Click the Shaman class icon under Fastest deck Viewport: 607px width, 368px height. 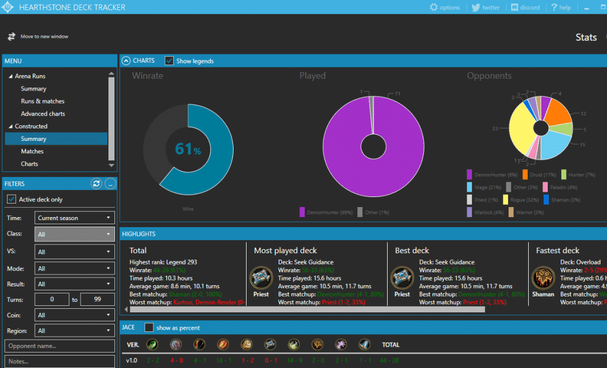pos(543,278)
